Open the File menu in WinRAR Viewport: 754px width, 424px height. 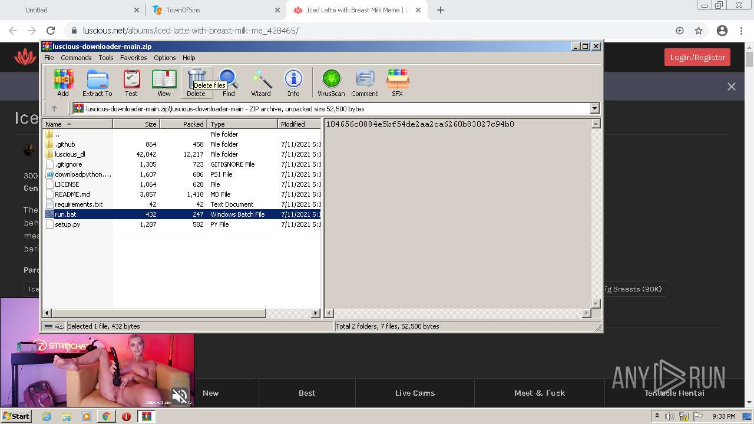point(49,58)
